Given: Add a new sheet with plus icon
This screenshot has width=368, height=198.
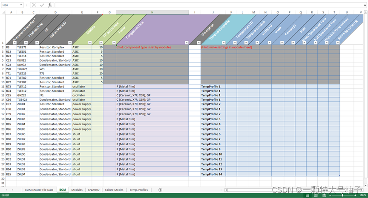Looking at the screenshot, I should click(x=160, y=190).
